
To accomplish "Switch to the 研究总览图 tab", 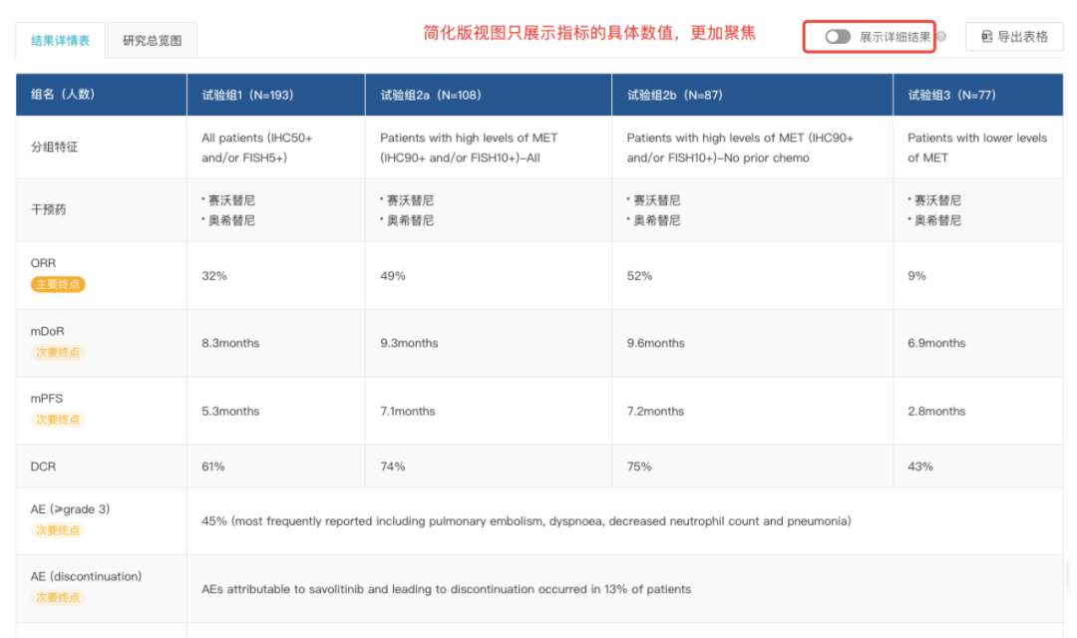I will coord(152,41).
